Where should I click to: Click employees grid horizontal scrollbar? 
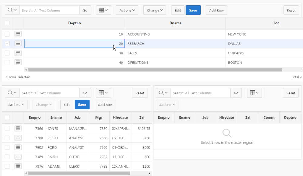79,173
